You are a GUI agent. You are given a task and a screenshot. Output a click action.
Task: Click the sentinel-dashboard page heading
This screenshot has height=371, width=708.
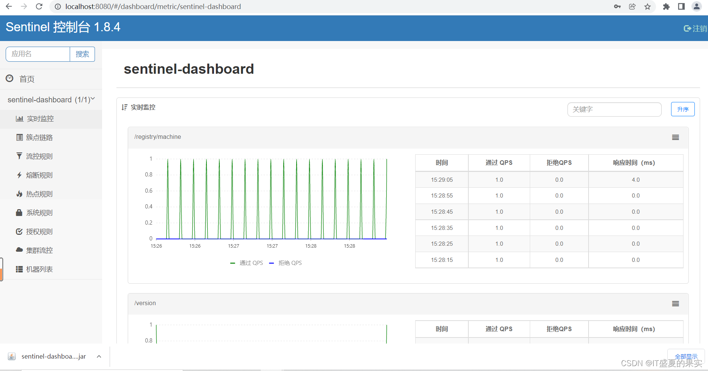189,69
